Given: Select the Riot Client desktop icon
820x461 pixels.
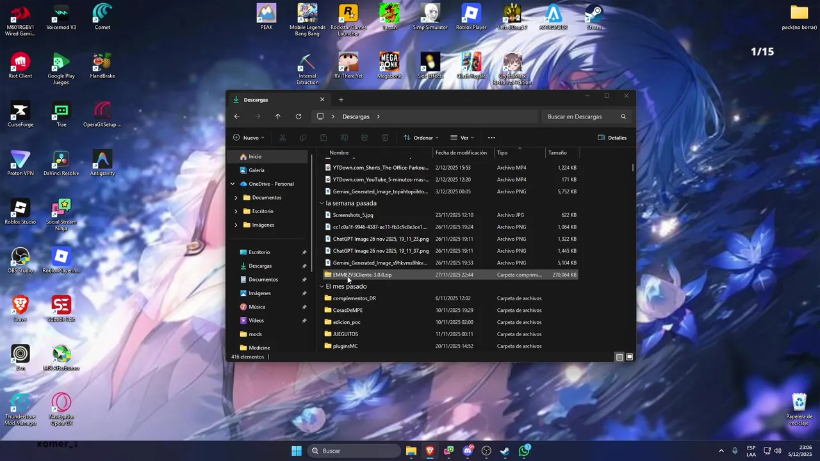Looking at the screenshot, I should click(20, 67).
